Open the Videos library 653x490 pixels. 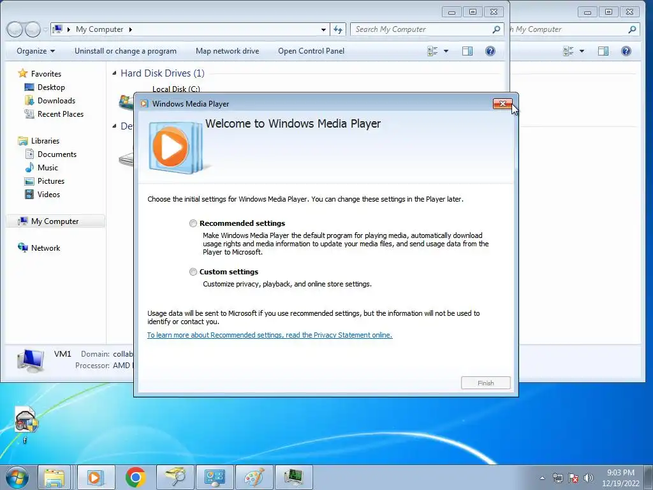43,194
